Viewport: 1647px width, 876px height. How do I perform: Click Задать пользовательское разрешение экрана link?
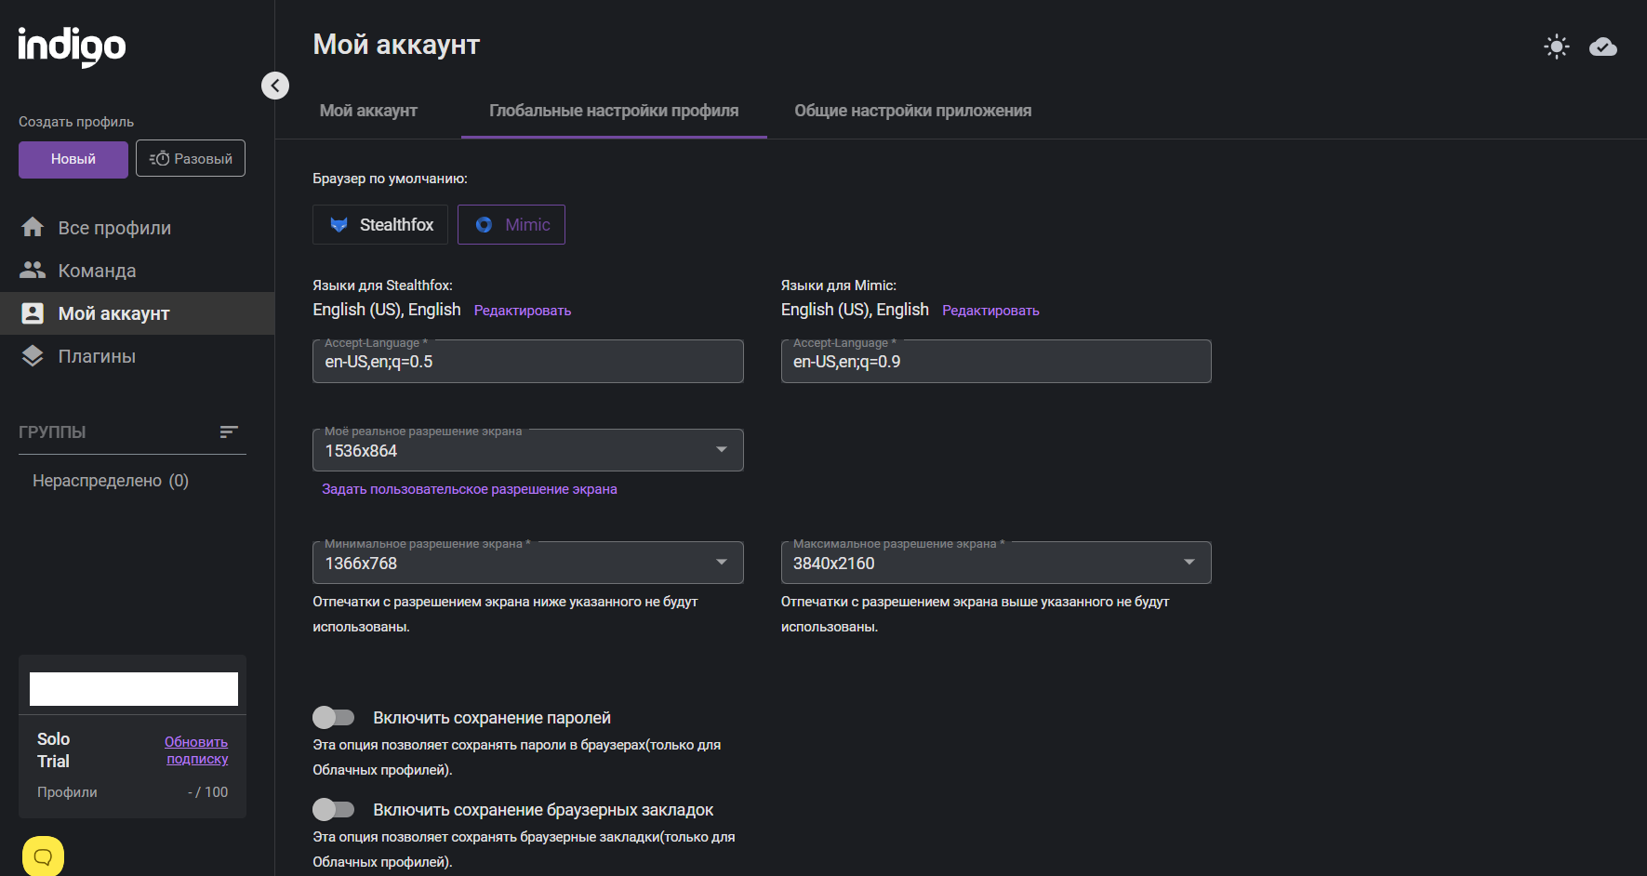pyautogui.click(x=470, y=489)
